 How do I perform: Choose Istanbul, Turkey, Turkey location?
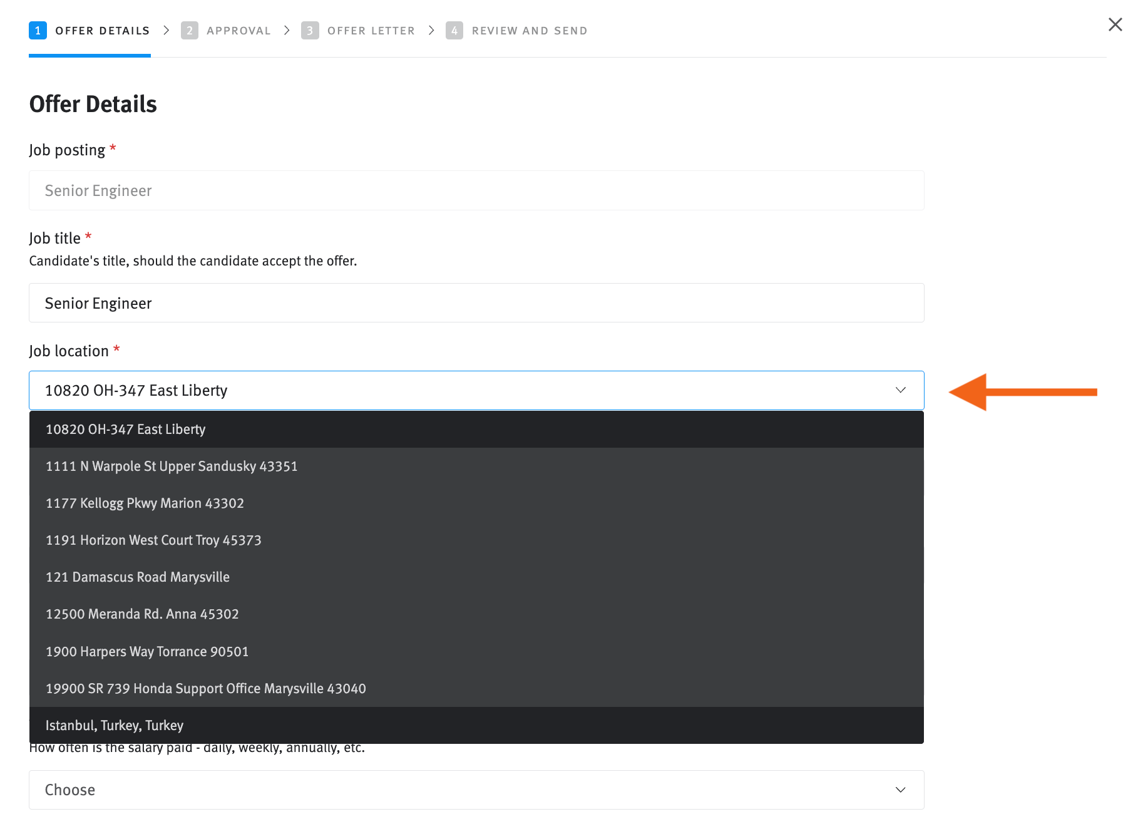[x=476, y=726]
